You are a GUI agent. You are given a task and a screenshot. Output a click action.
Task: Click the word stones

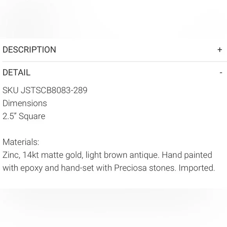click(x=162, y=168)
